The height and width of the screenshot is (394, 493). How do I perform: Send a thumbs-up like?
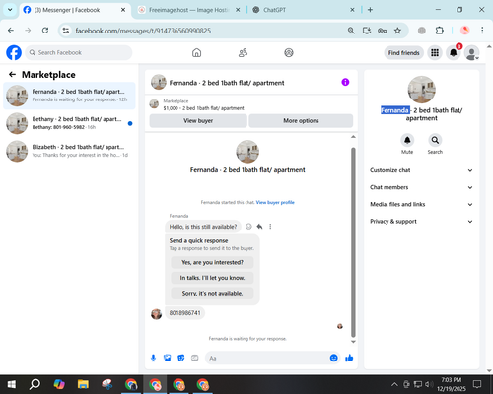349,358
